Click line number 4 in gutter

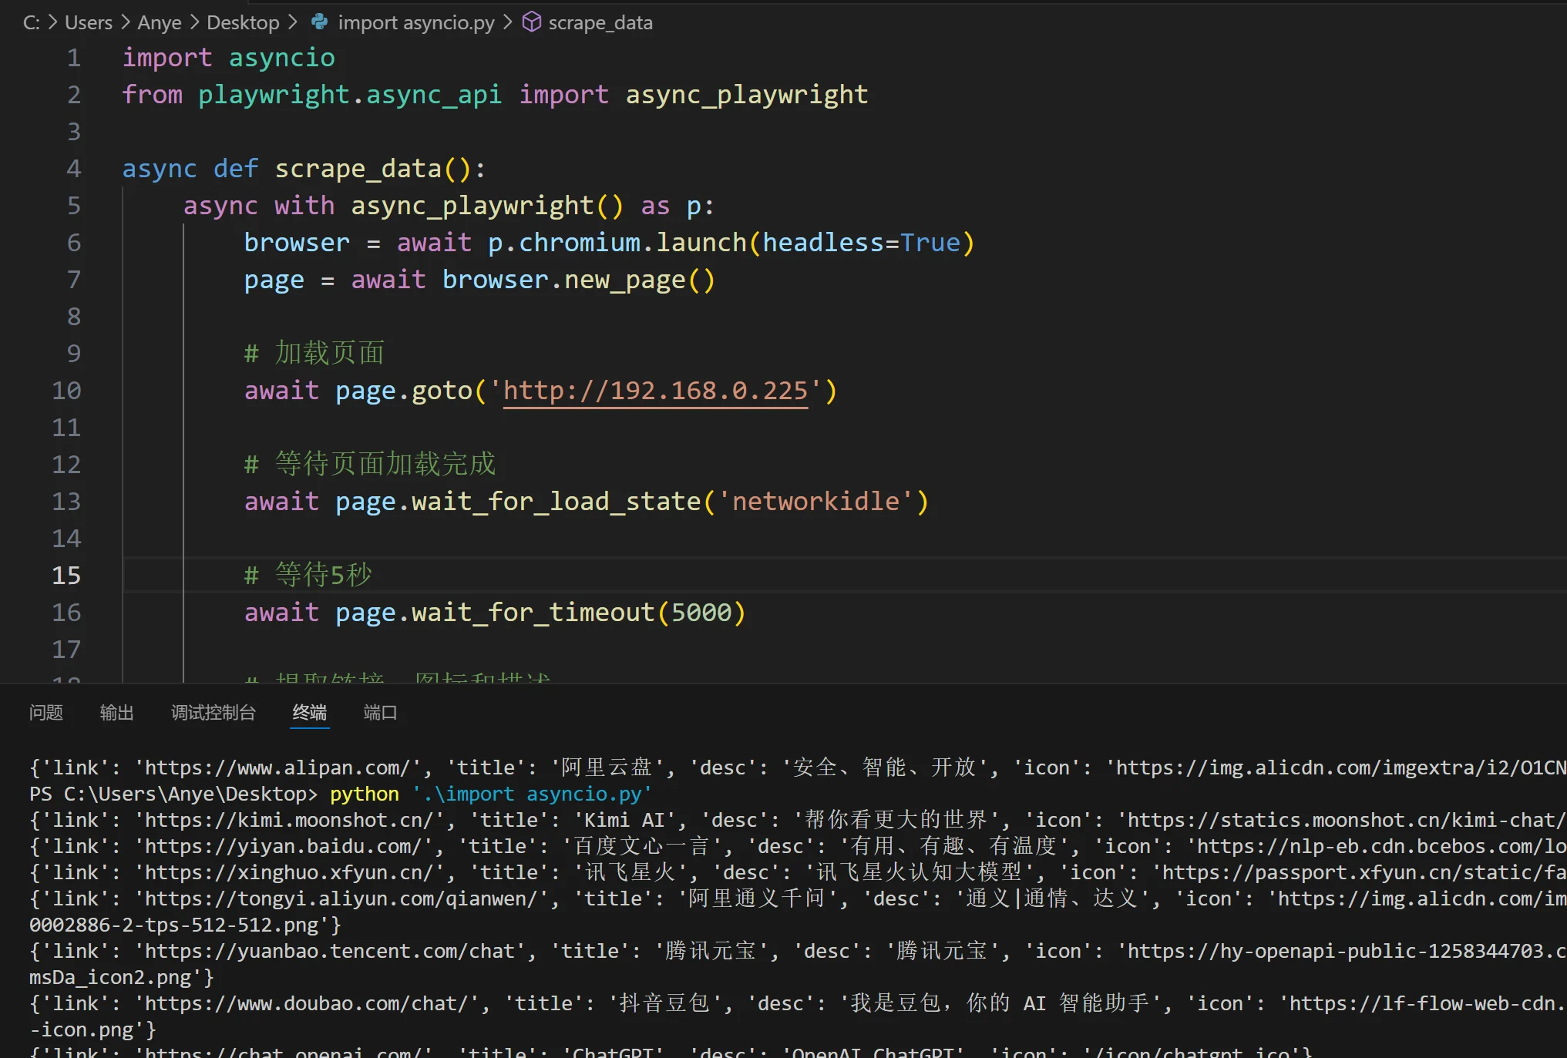pos(74,169)
